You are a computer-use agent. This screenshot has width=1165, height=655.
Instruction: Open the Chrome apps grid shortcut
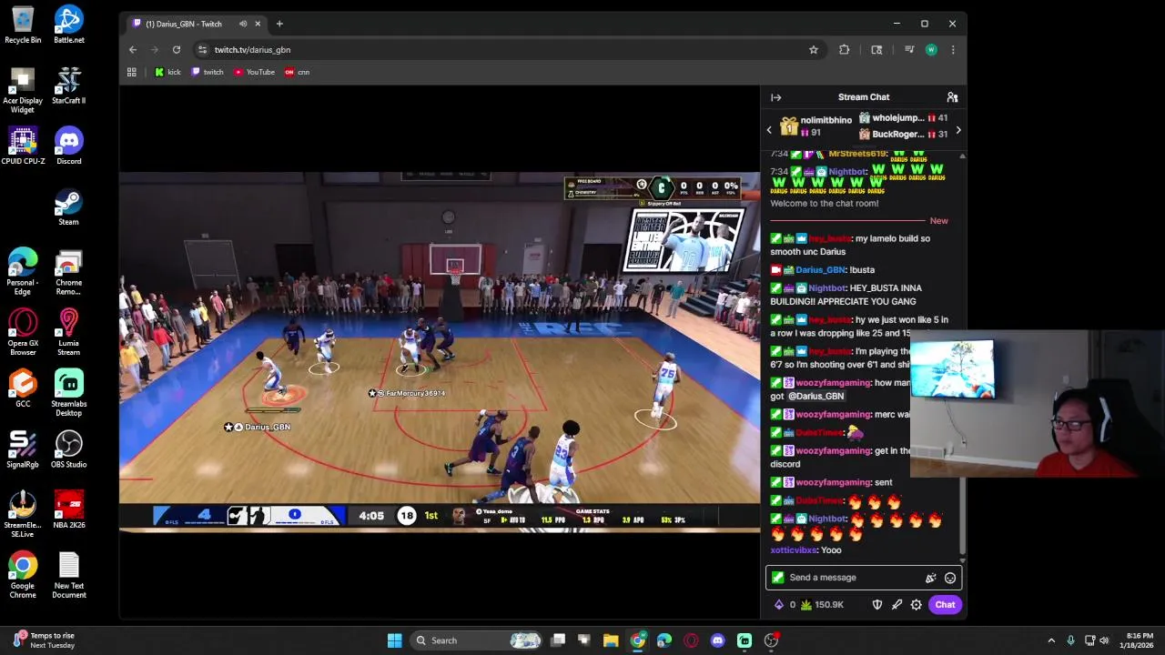click(132, 72)
